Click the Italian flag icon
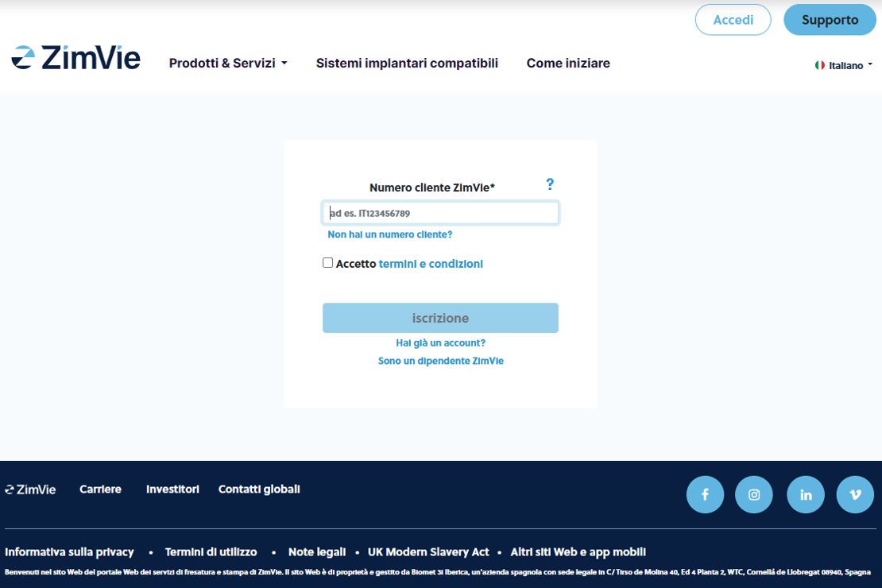882x588 pixels. pos(820,65)
